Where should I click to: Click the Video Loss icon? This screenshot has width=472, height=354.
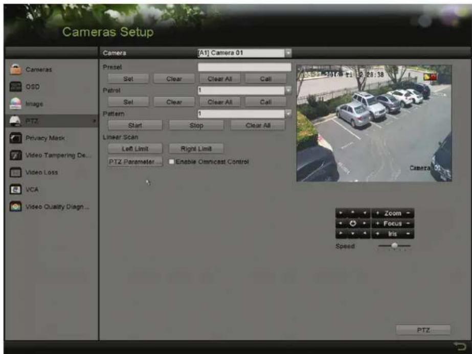[16, 172]
